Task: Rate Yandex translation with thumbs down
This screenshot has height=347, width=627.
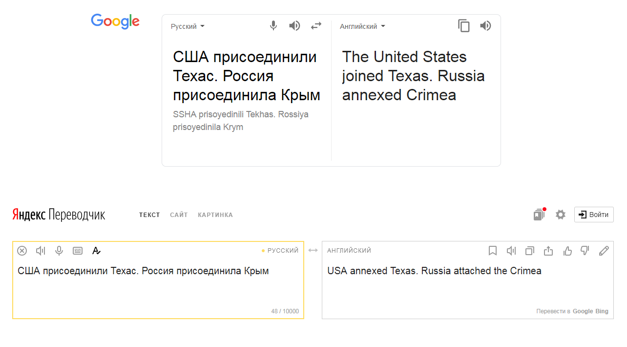Action: coord(585,251)
